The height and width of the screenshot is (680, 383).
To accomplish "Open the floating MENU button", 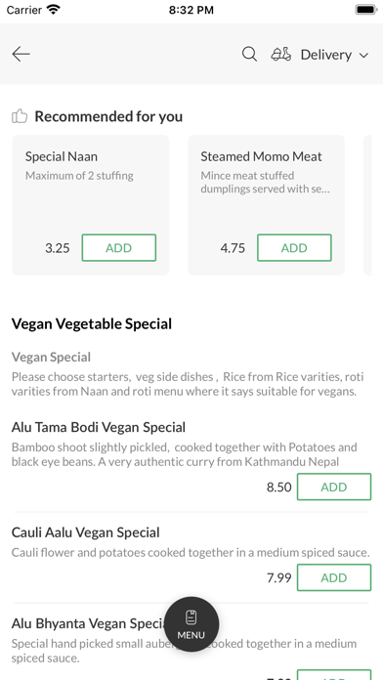I will (x=191, y=624).
